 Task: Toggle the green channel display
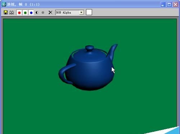25,13
